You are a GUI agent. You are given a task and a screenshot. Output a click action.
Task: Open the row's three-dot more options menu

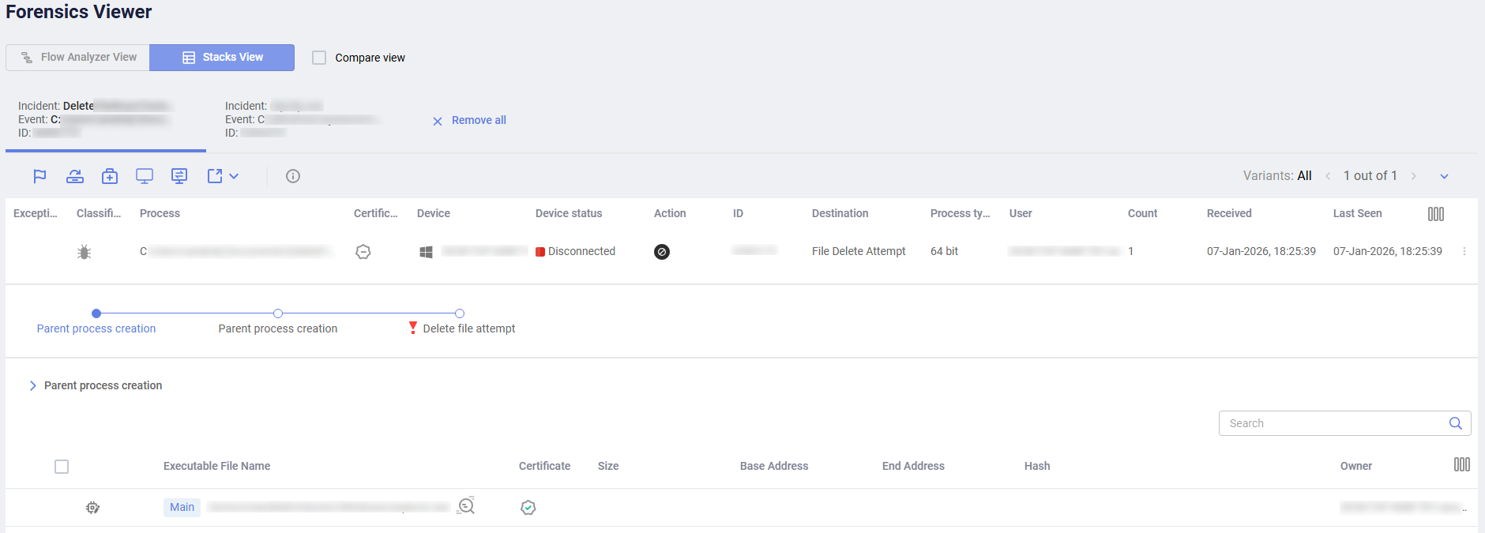[x=1464, y=252]
